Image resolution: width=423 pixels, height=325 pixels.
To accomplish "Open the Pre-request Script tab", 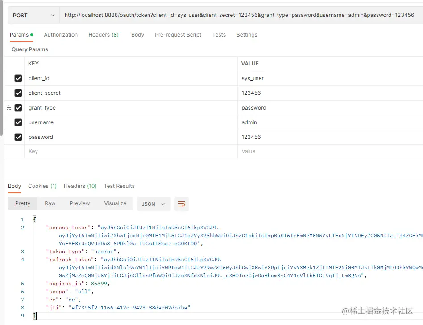I will coord(178,35).
